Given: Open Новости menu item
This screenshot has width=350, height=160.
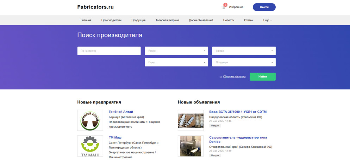Looking at the screenshot, I should point(229,20).
